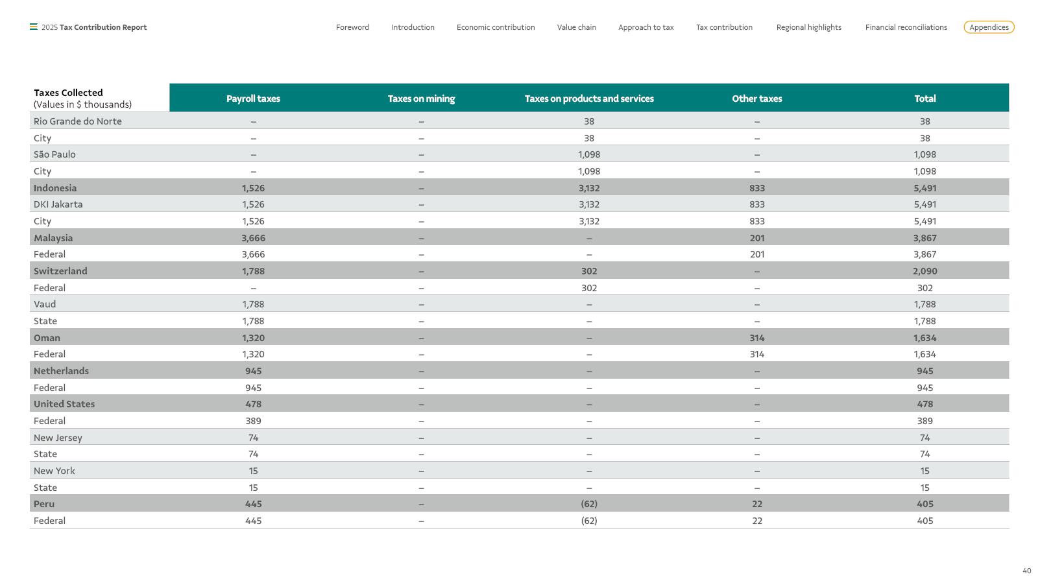Click the Payroll taxes column header
Viewport: 1040px width, 583px height.
point(253,99)
